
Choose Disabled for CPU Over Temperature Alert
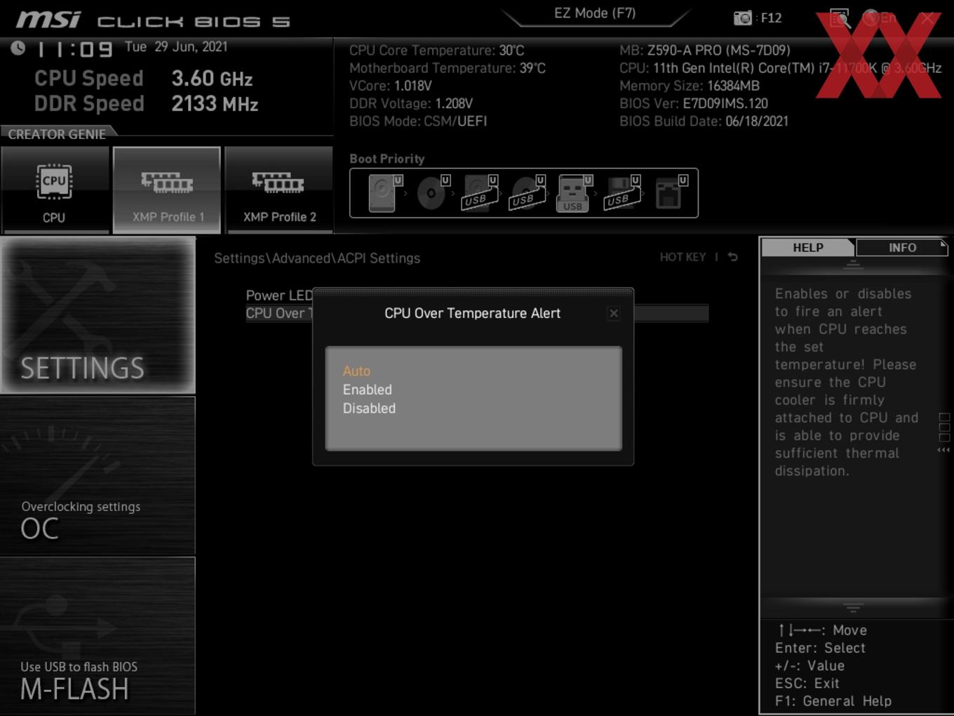coord(369,409)
